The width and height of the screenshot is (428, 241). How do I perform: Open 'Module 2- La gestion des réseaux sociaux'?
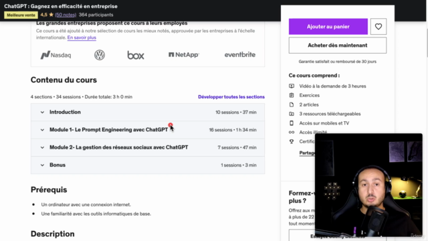pyautogui.click(x=119, y=147)
